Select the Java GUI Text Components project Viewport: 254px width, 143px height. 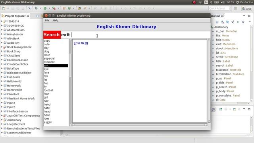(x=23, y=116)
